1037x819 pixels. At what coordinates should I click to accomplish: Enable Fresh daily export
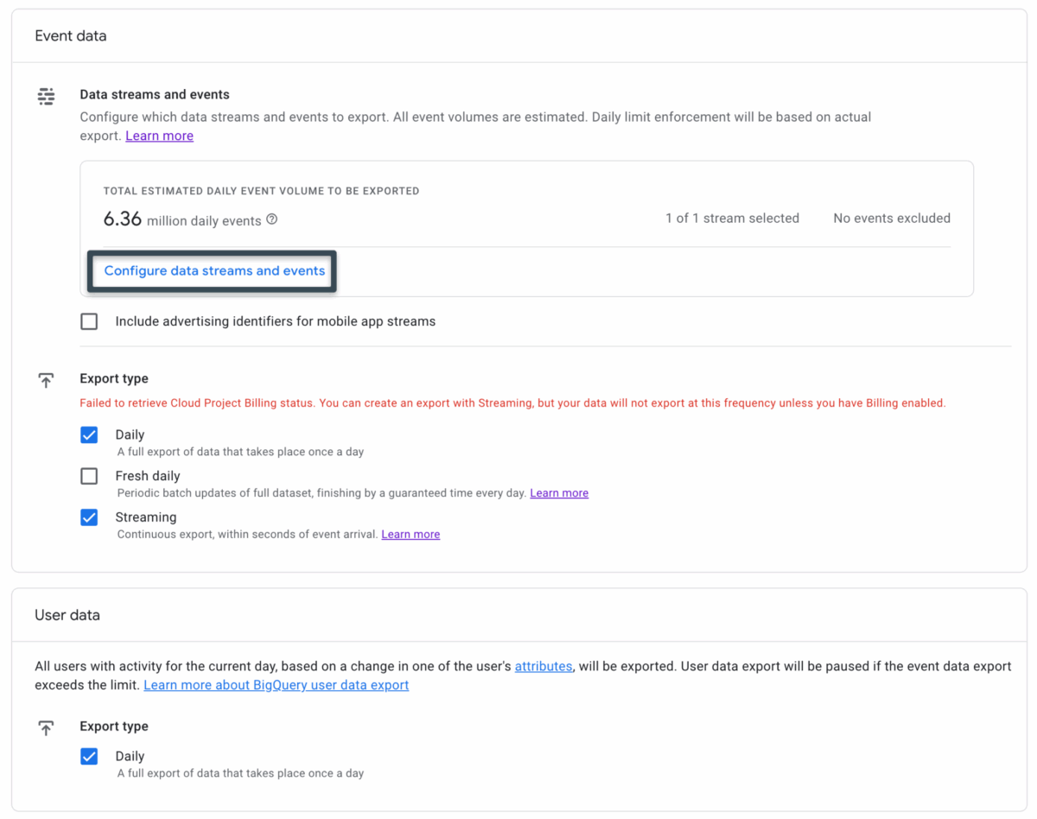89,476
